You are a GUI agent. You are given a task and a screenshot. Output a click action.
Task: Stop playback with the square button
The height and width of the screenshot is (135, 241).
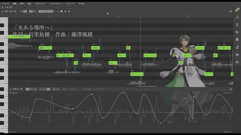[x=62, y=11]
